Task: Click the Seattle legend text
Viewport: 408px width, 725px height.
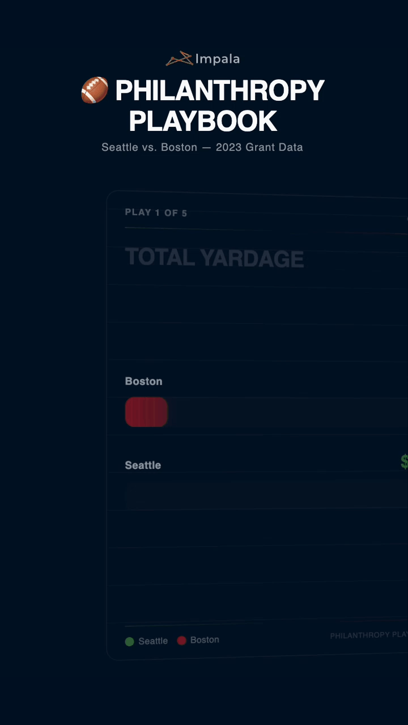Action: pos(153,641)
